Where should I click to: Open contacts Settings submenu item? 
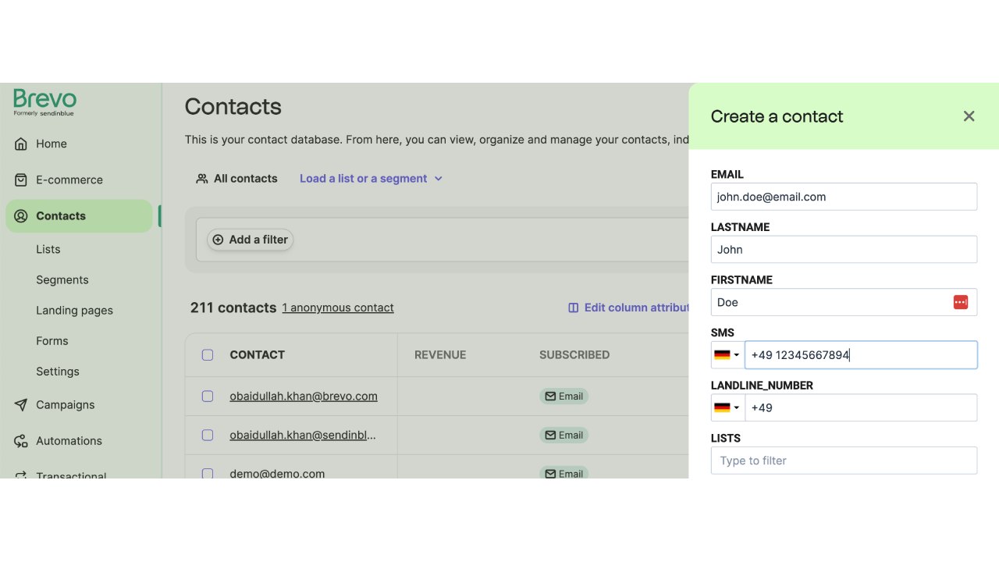click(58, 372)
